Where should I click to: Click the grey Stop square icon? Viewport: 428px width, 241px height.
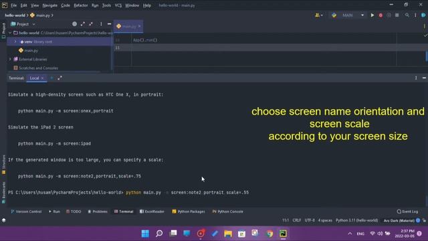tap(397, 15)
